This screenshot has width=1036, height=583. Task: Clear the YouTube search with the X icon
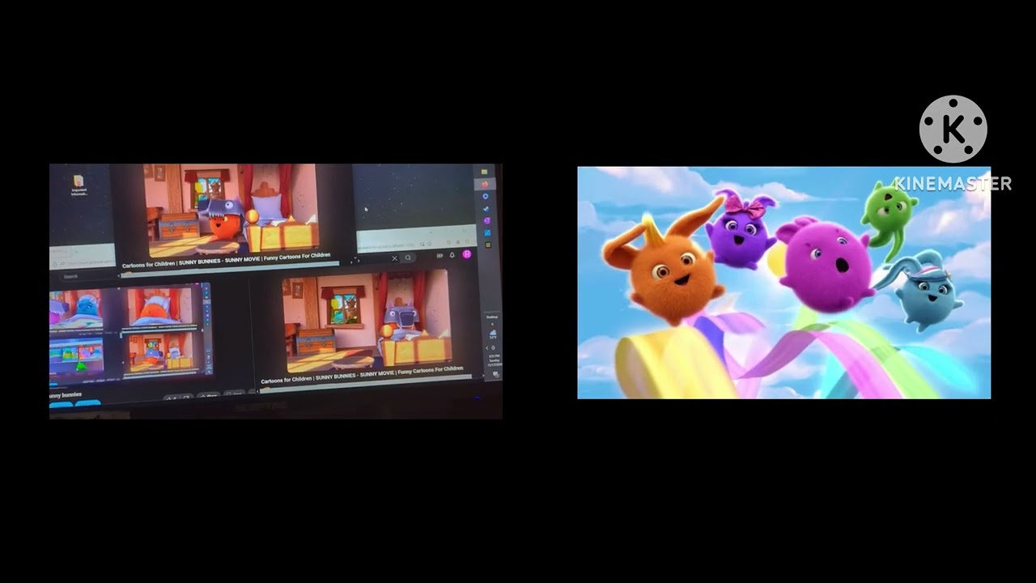(395, 258)
